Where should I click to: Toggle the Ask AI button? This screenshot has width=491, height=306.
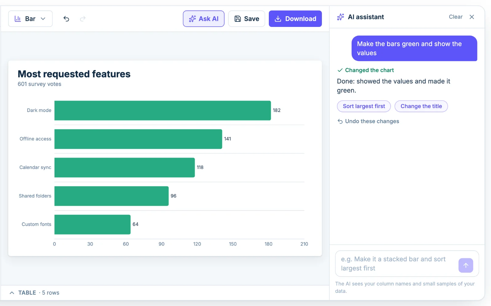tap(204, 19)
